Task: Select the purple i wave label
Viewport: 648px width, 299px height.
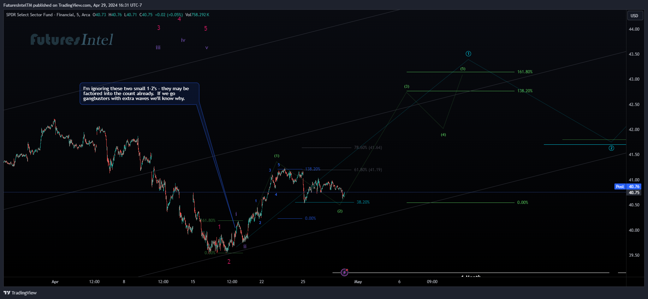Action: [236, 214]
